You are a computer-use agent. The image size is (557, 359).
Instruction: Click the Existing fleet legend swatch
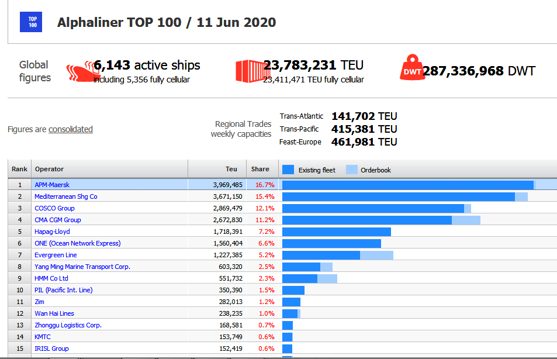(x=288, y=170)
